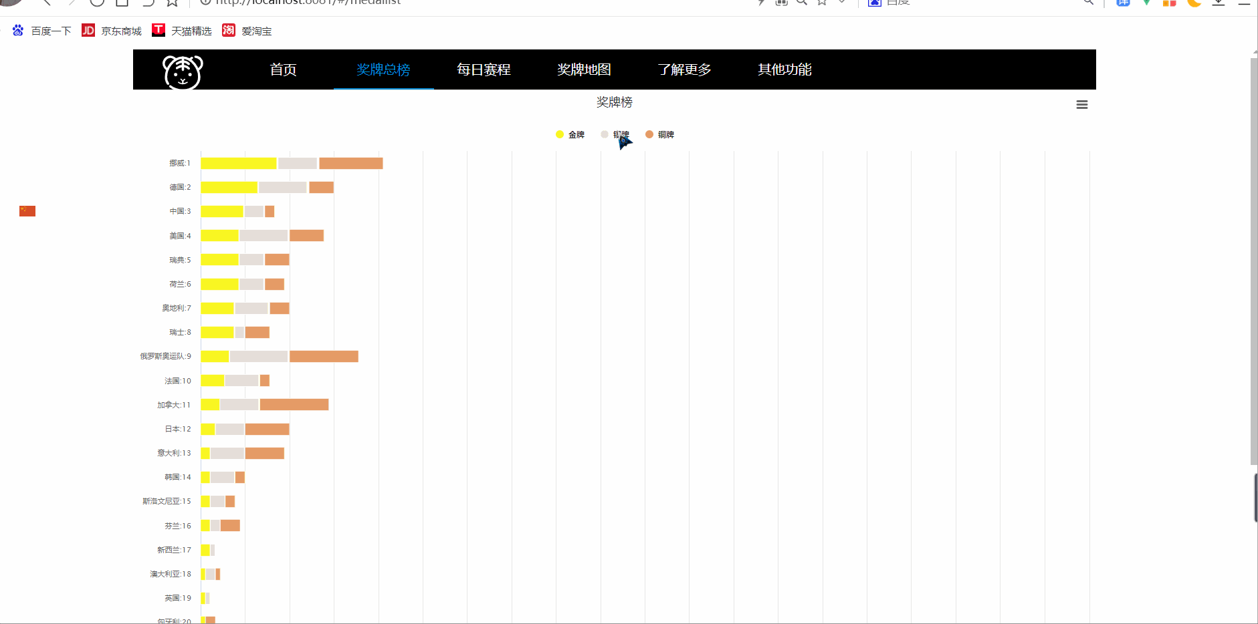Image resolution: width=1258 pixels, height=624 pixels.
Task: Open the 爱淘宝 bookmark
Action: (247, 31)
